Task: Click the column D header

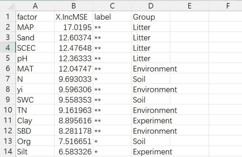Action: [151, 6]
